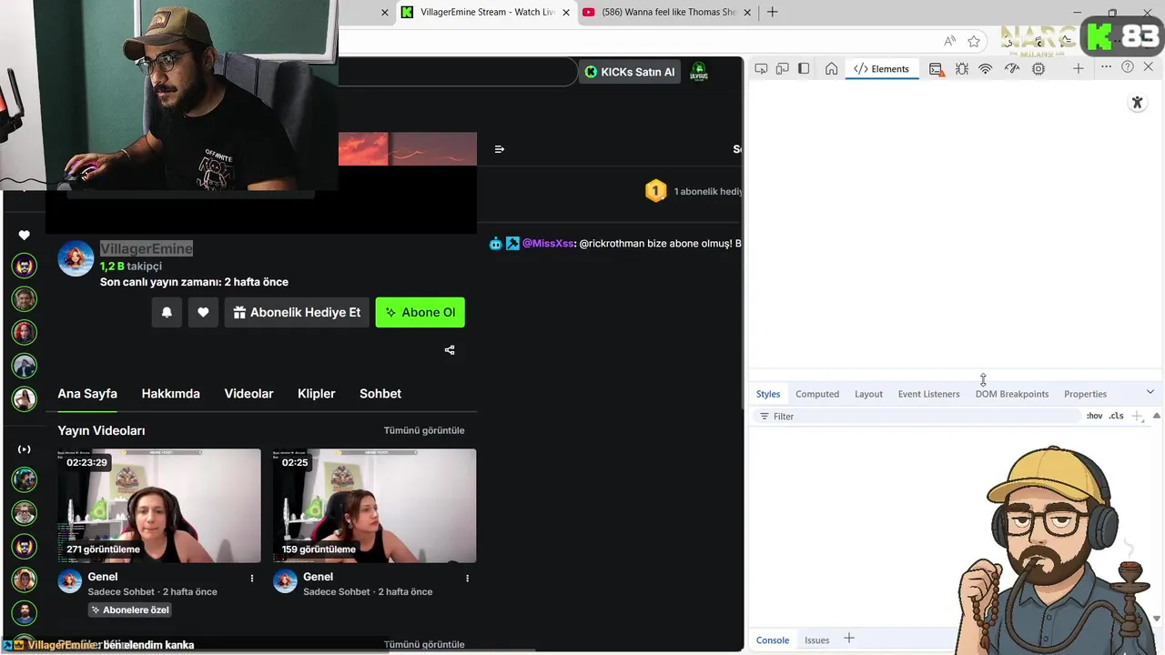
Task: Click the Read aloud icon in address bar
Action: coord(949,41)
